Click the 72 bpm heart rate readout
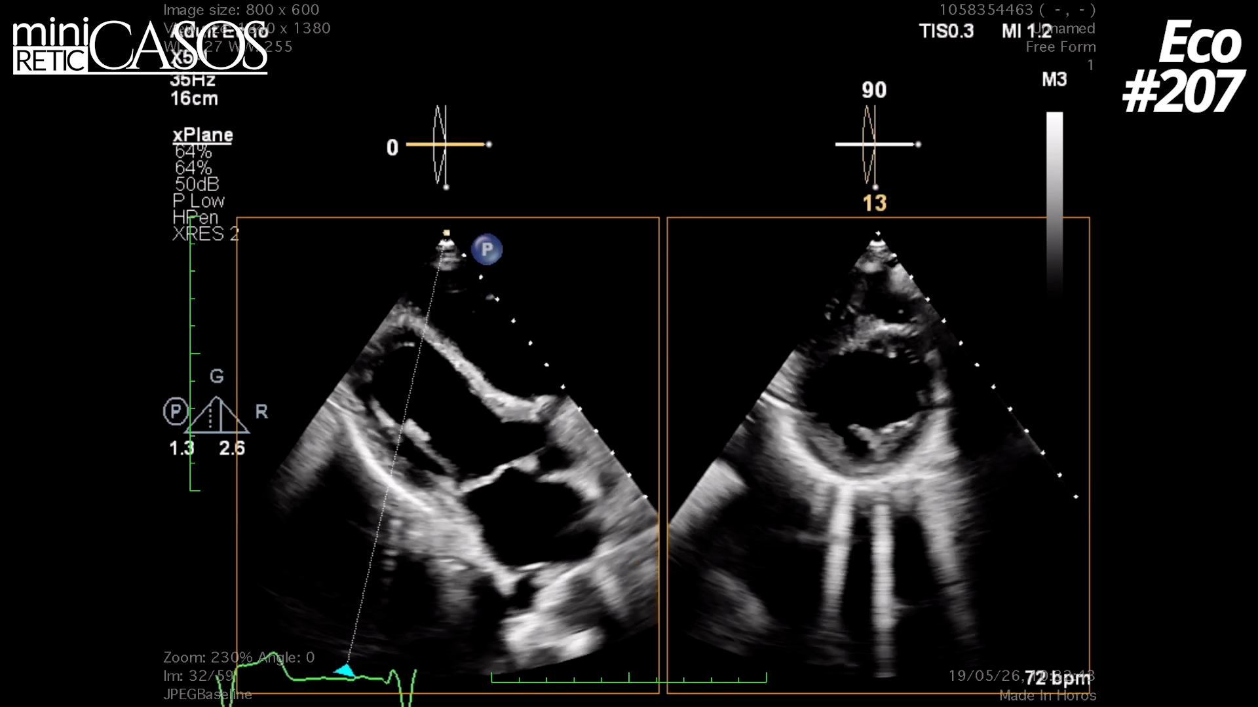Screen dimensions: 1258x707 click(x=1058, y=678)
